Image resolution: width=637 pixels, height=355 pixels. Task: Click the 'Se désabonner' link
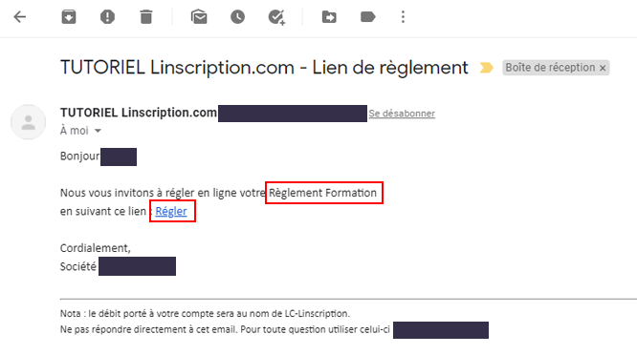coord(402,114)
